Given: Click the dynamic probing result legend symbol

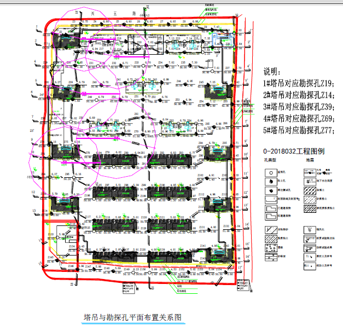Looking at the screenshot, I should tap(310, 248).
